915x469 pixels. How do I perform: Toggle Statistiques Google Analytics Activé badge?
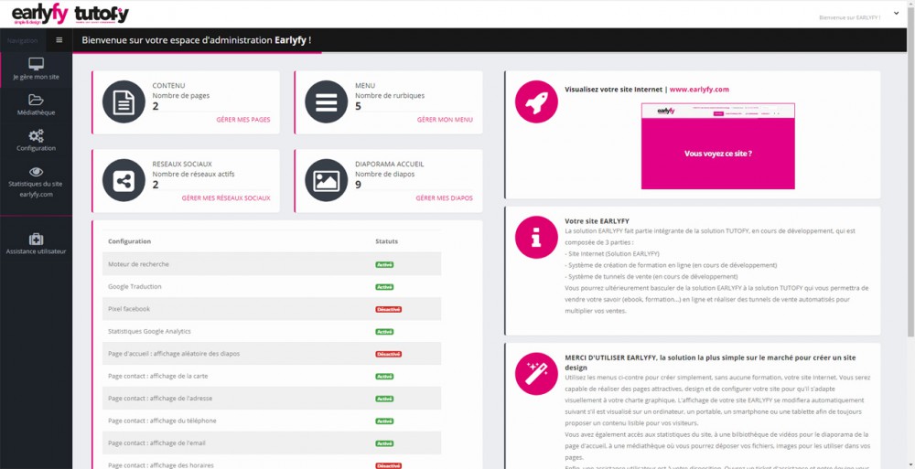pos(384,332)
